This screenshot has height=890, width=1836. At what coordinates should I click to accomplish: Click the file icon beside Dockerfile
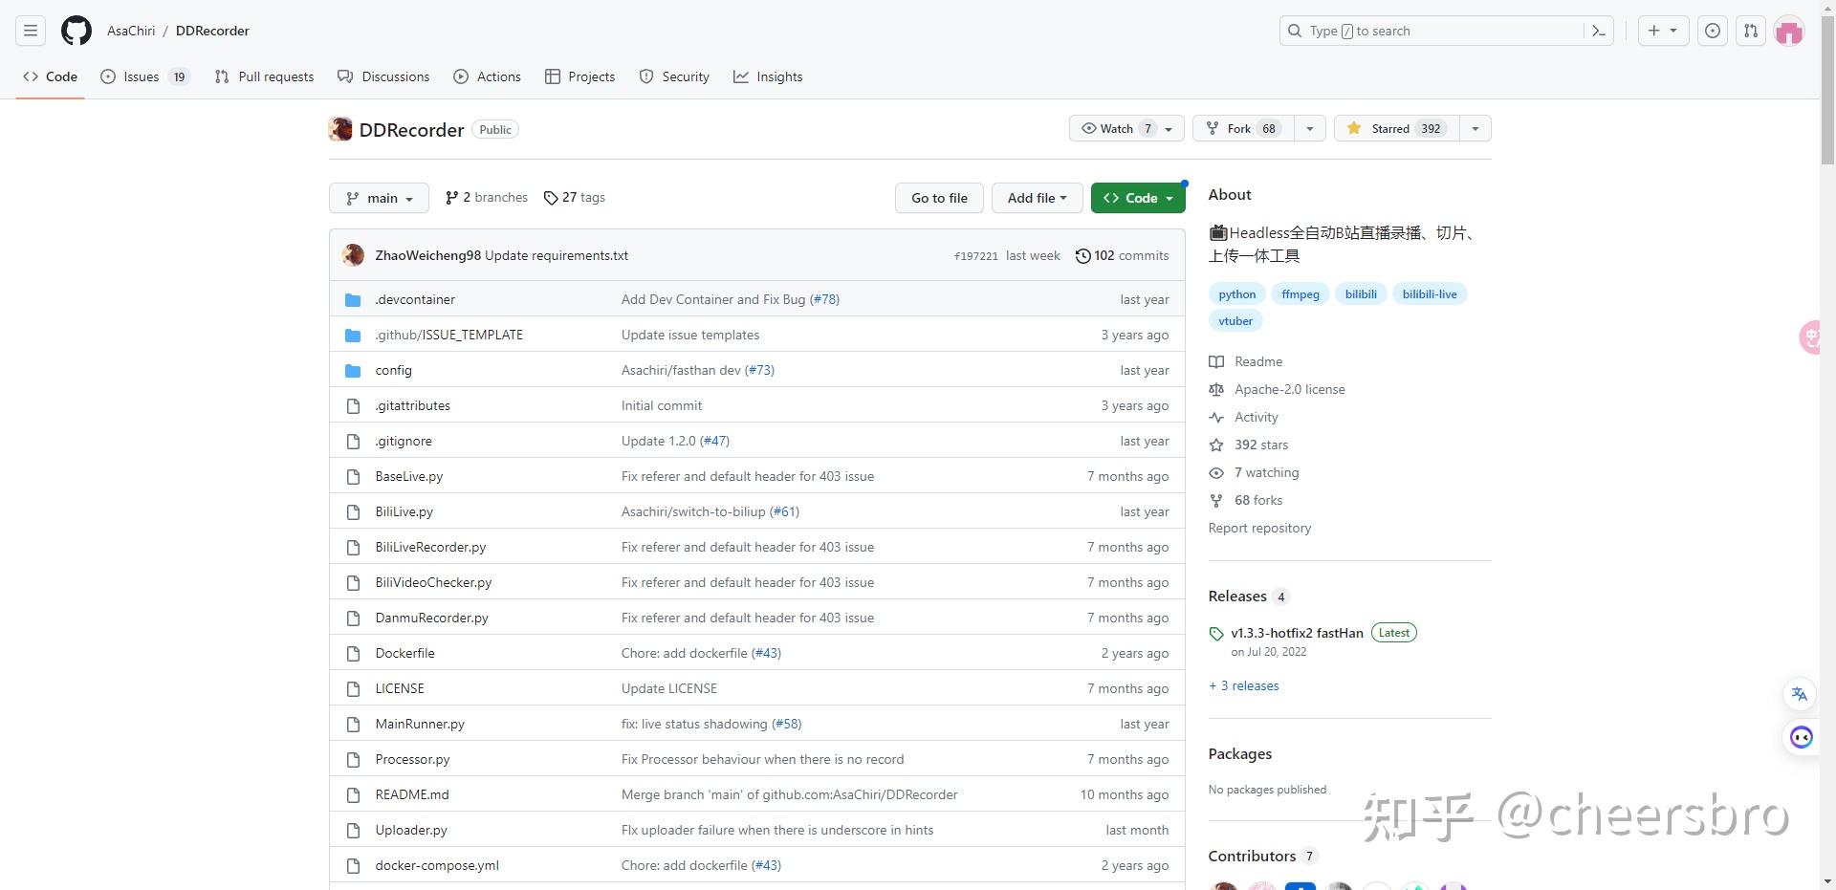tap(353, 653)
